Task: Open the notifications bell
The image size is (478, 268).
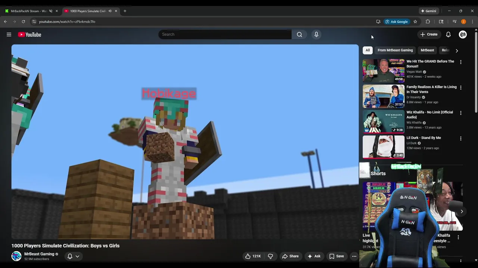Action: 448,34
